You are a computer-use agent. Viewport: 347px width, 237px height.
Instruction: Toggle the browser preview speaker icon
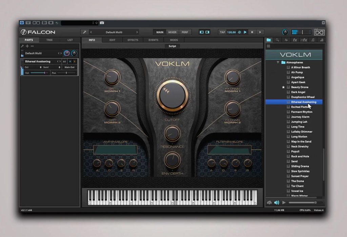coord(277,202)
